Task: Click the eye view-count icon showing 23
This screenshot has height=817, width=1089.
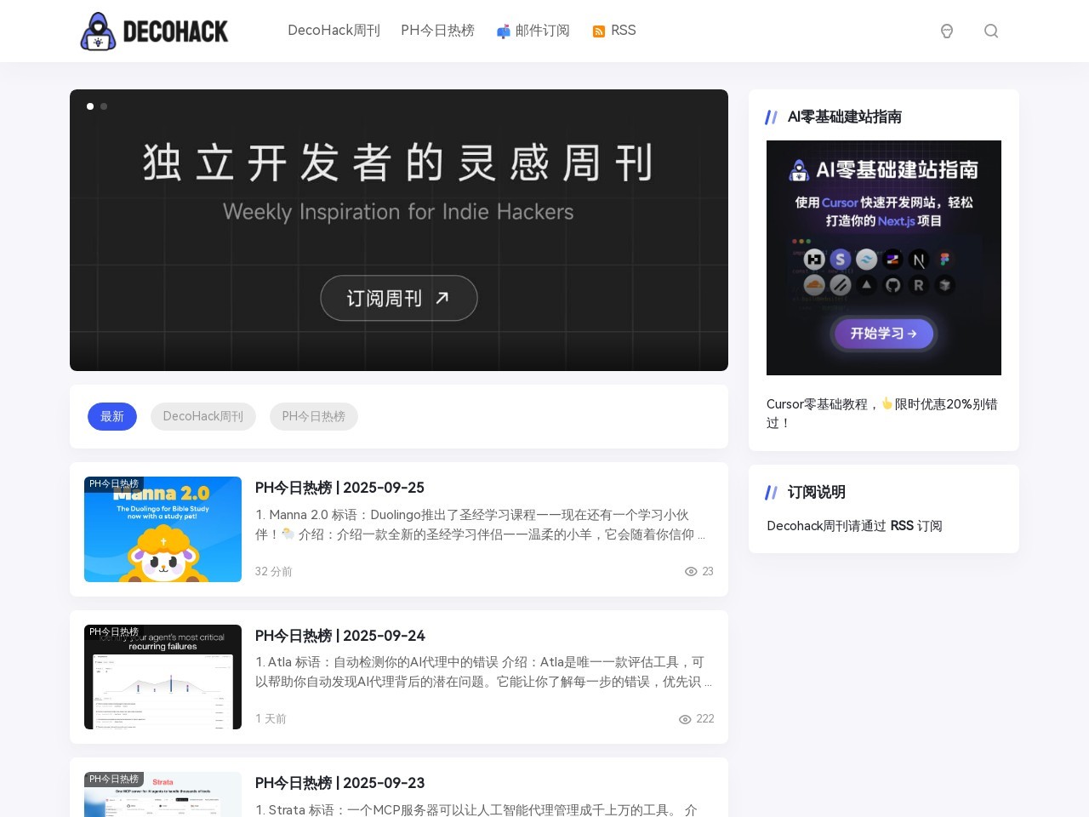Action: [691, 572]
